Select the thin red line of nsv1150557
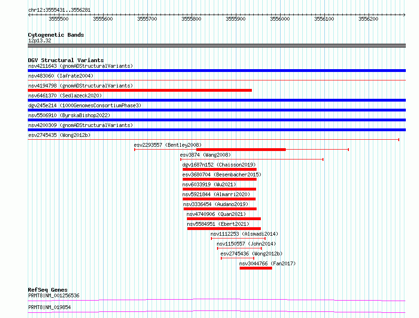419x318 pixels. pyautogui.click(x=240, y=248)
